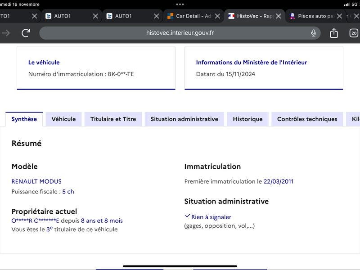Click the checkmark icon beside Rien à signaler
The image size is (360, 270).
point(188,216)
